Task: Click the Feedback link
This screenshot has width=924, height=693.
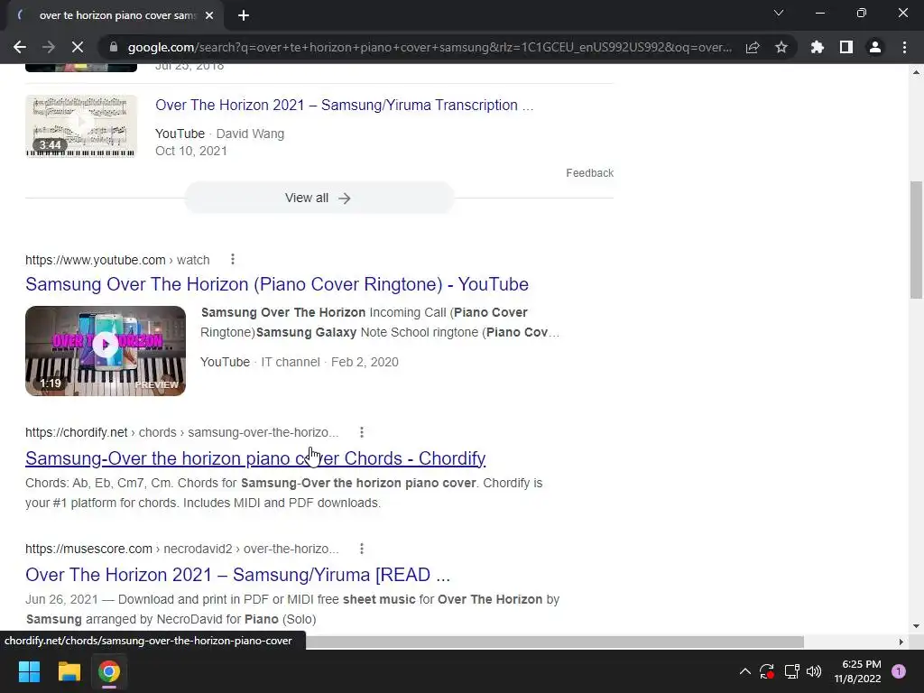Action: pyautogui.click(x=590, y=172)
